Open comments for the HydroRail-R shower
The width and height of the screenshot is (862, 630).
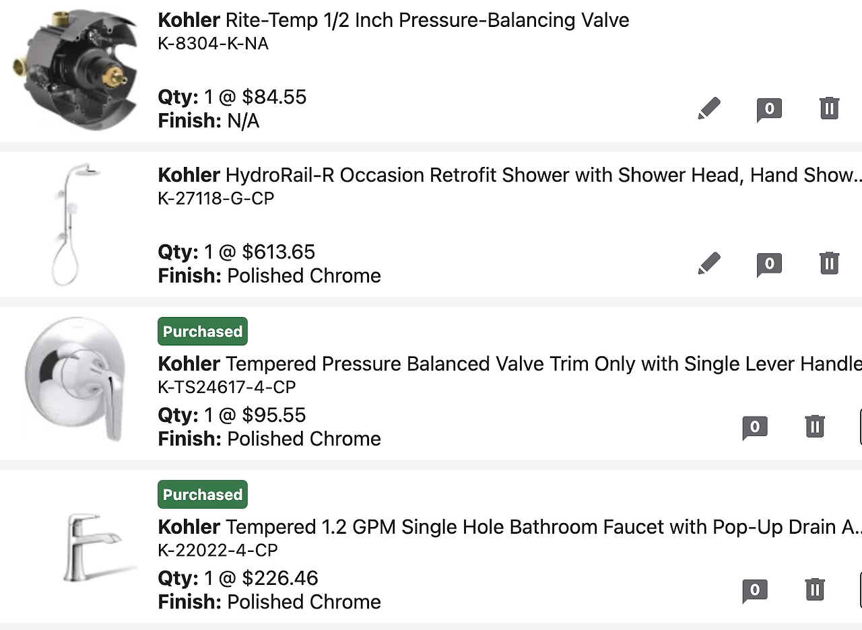769,264
